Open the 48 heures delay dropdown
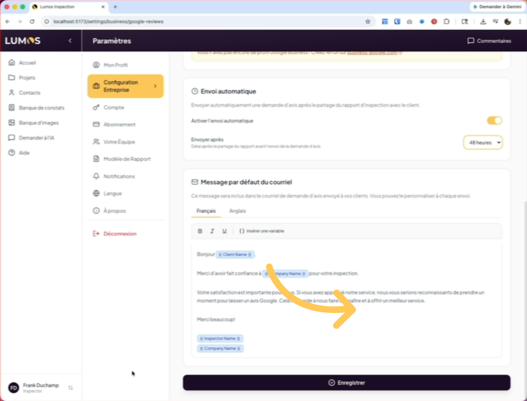The height and width of the screenshot is (401, 527). [x=483, y=143]
